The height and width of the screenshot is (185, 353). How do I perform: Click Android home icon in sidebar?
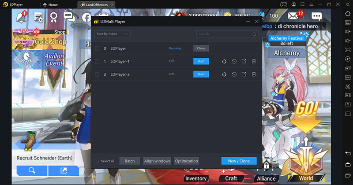(x=348, y=165)
